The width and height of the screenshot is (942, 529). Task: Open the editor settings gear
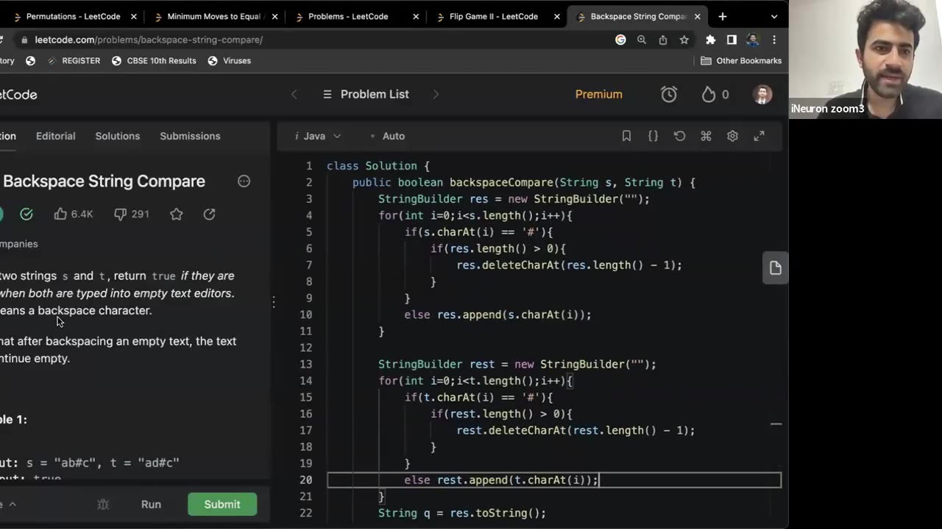click(732, 136)
